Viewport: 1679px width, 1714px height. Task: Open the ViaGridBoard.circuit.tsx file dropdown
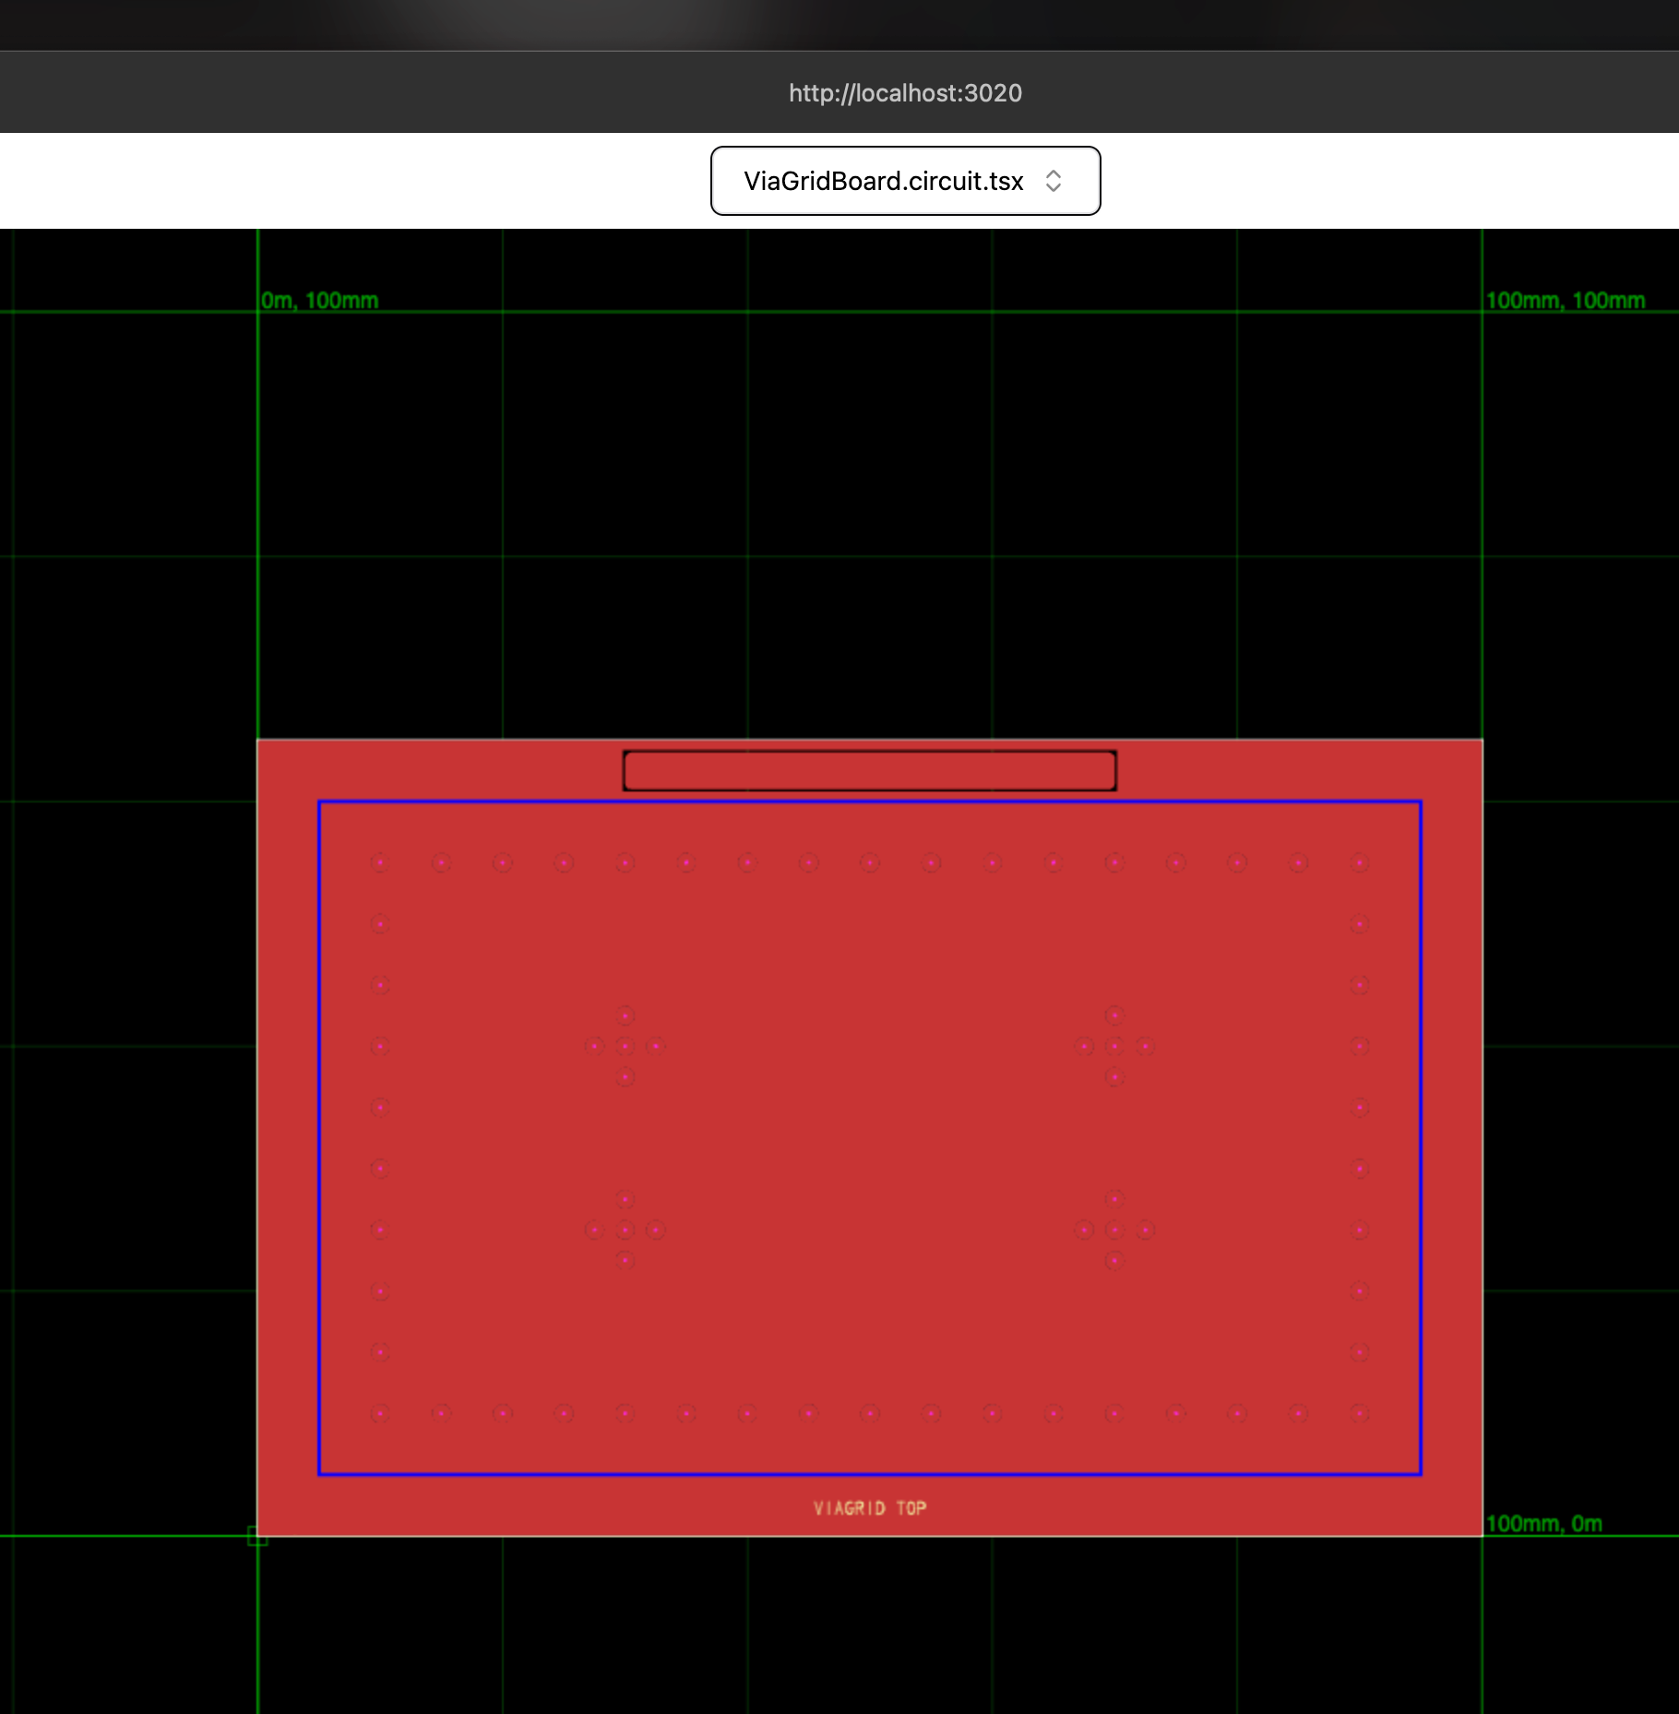[905, 181]
